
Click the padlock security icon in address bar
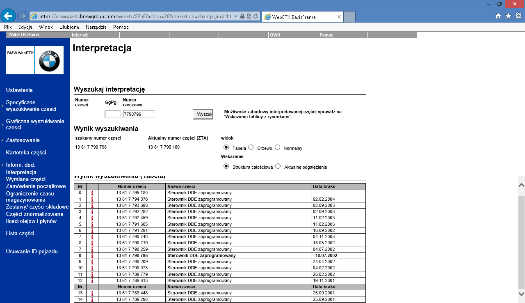point(242,16)
